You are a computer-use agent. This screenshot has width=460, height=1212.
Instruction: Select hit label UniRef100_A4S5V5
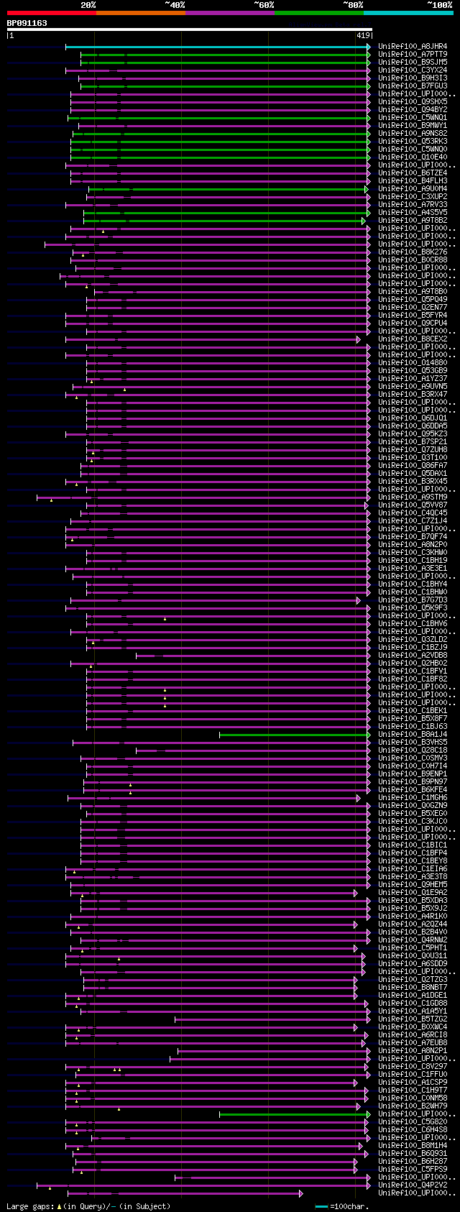[x=413, y=213]
